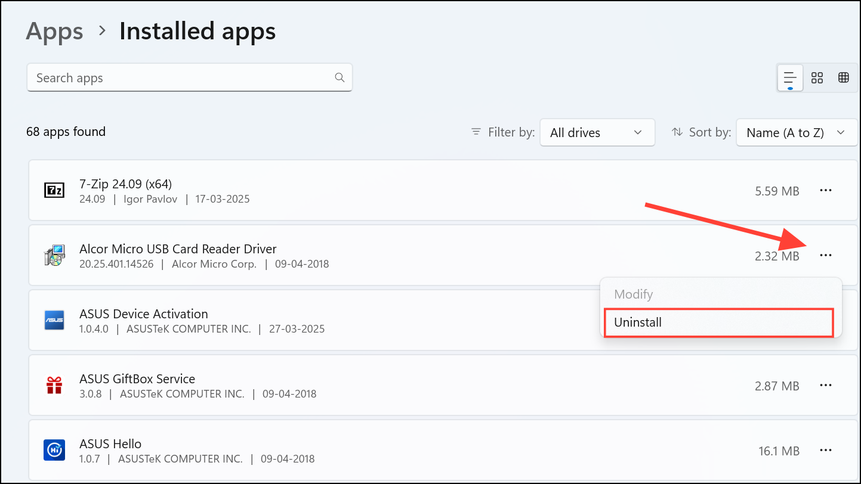
Task: Click the 2.32 MB size value
Action: [x=777, y=256]
